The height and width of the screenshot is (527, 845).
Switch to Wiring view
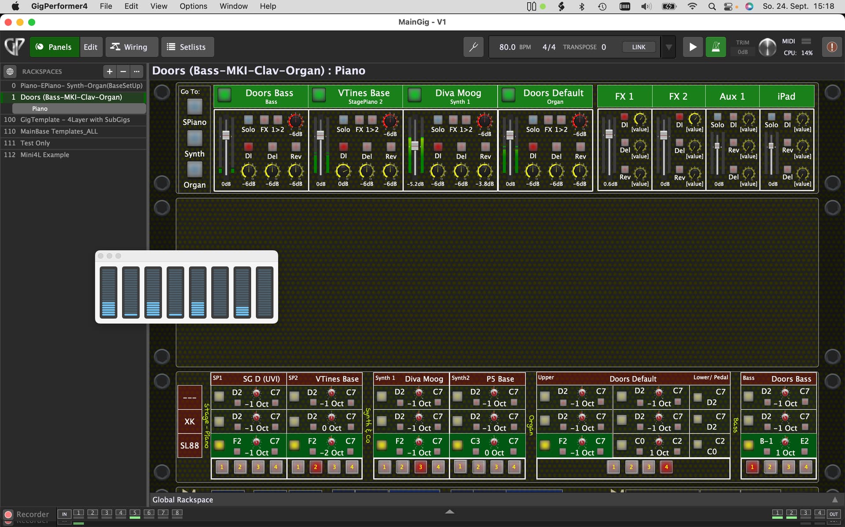pyautogui.click(x=131, y=47)
